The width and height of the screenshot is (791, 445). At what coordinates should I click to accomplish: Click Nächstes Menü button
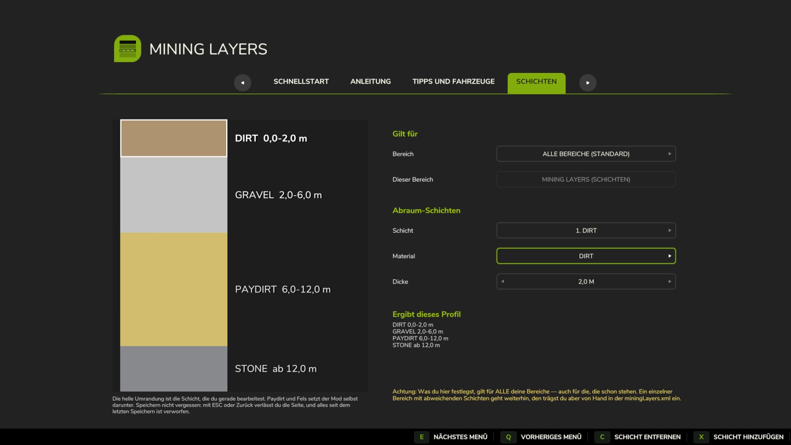[460, 437]
